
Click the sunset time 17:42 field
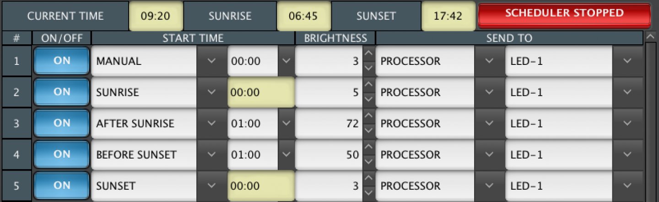click(448, 16)
